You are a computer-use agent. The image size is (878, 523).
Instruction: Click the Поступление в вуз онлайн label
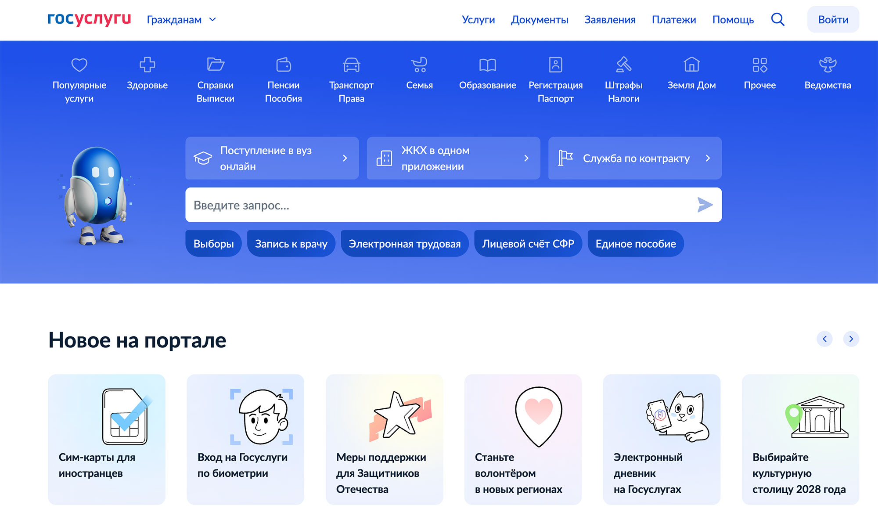(266, 159)
